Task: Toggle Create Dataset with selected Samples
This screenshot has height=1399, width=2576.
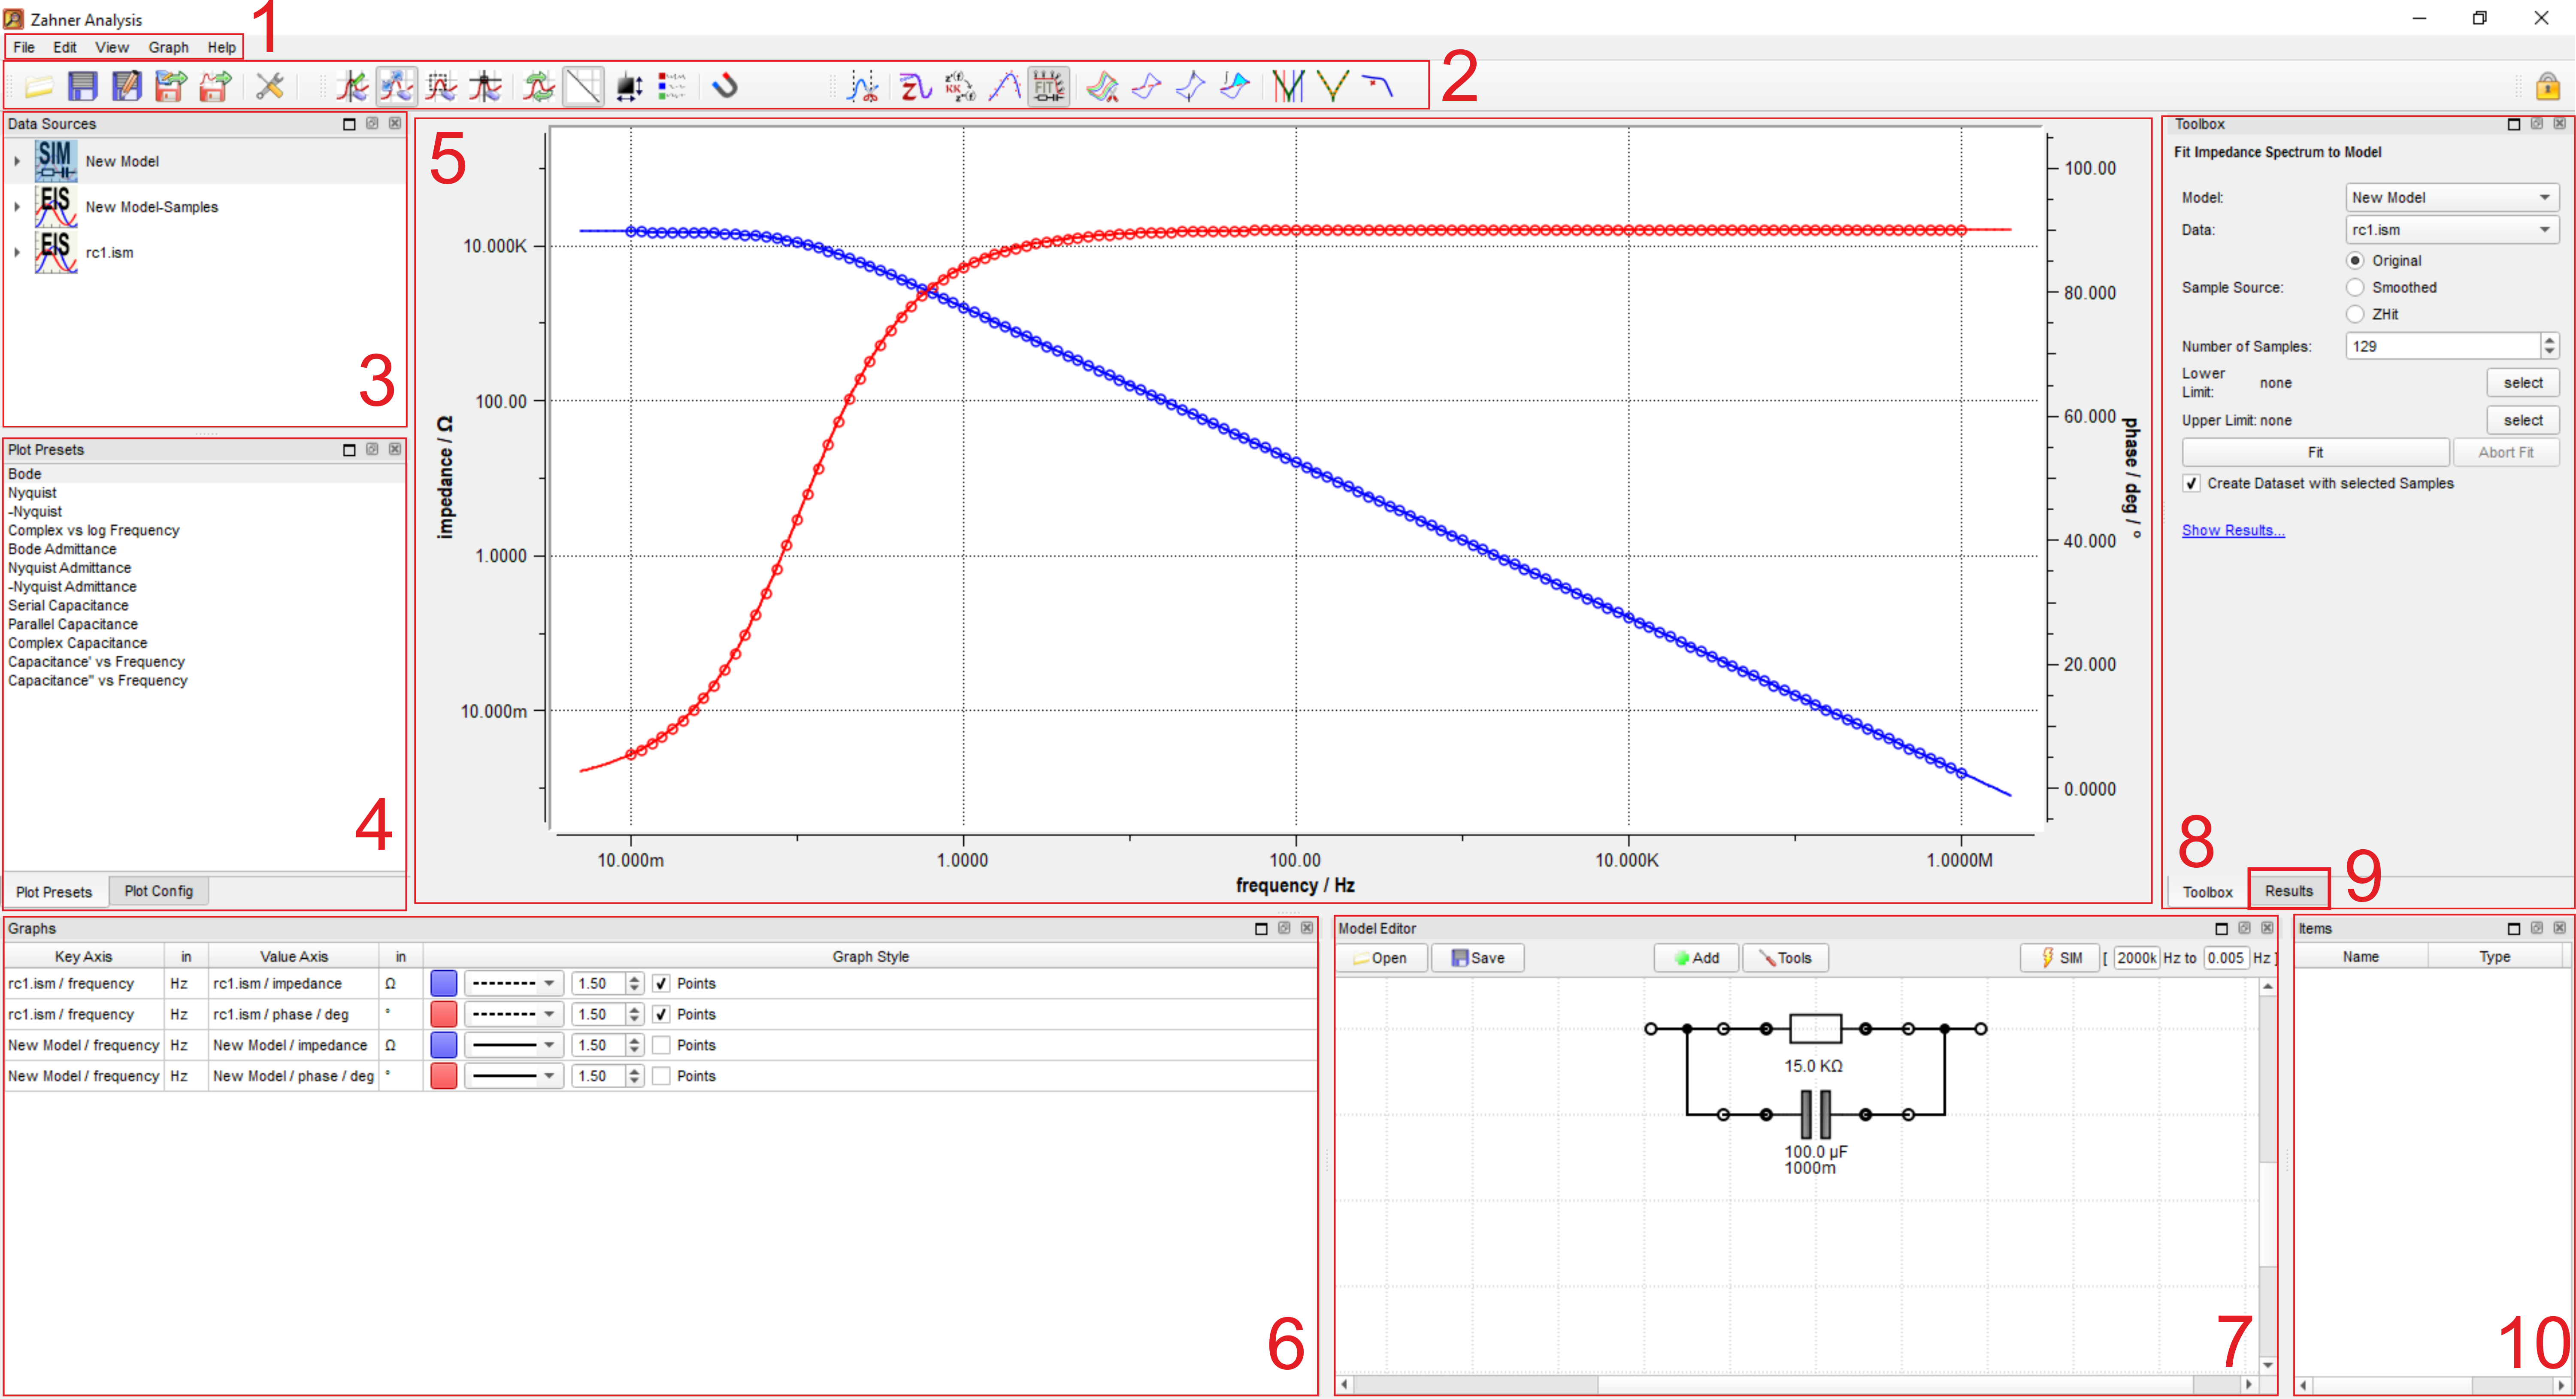Action: point(2191,483)
